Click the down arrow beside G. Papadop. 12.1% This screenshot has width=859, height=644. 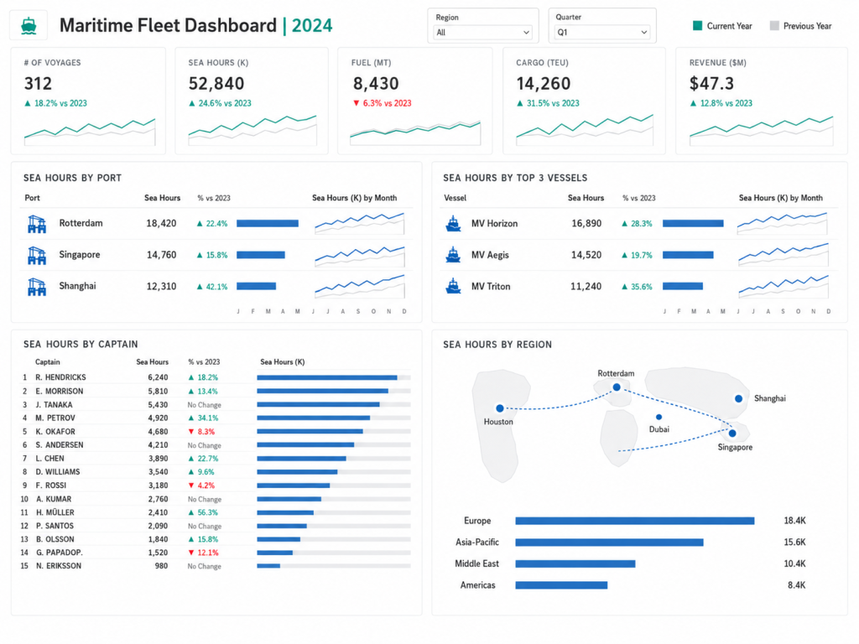[x=191, y=553]
